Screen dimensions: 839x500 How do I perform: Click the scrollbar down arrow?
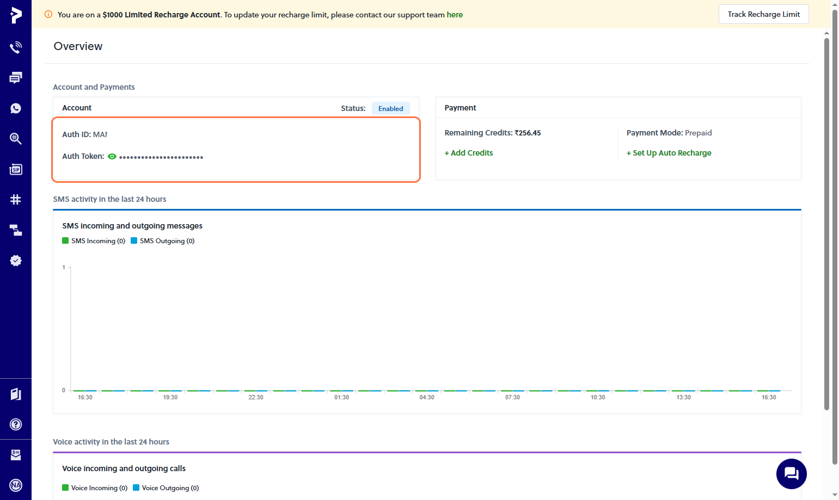pyautogui.click(x=835, y=495)
